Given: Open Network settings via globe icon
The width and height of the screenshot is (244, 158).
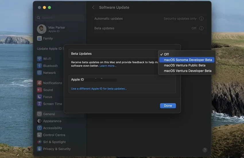Looking at the screenshot, I should [x=39, y=73].
